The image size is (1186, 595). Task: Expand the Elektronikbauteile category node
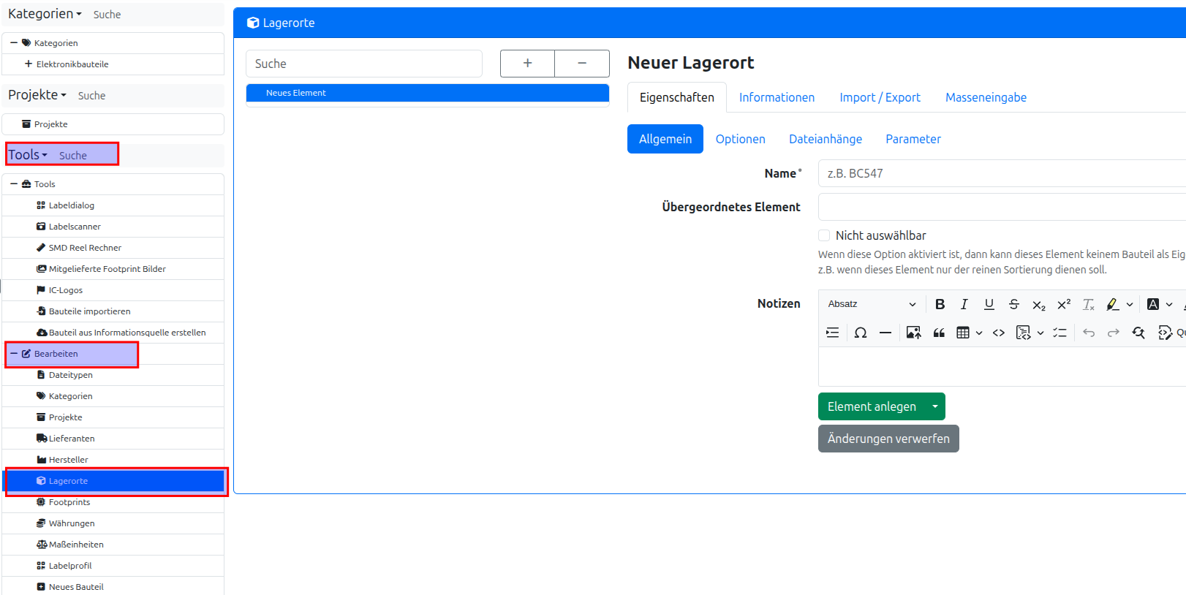pyautogui.click(x=28, y=64)
